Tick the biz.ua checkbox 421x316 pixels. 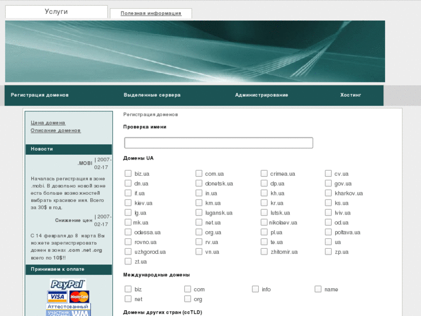[128, 173]
